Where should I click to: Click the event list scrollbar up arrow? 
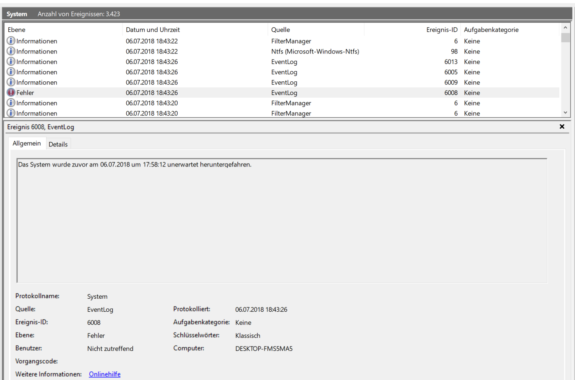tap(565, 28)
